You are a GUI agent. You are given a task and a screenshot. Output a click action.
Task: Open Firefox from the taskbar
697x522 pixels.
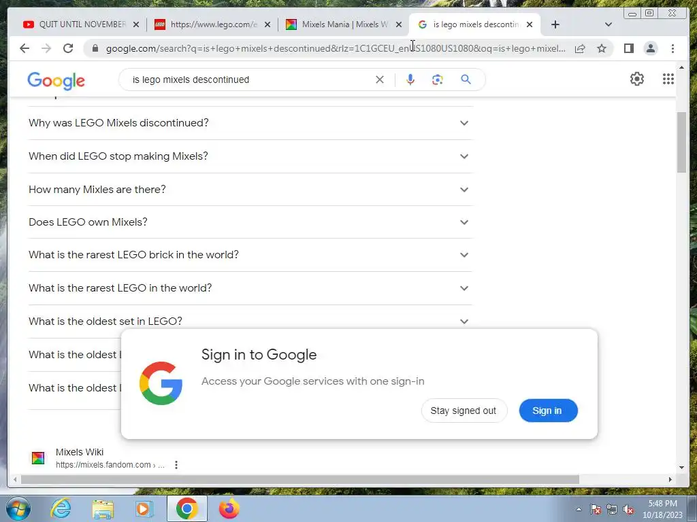click(x=229, y=508)
